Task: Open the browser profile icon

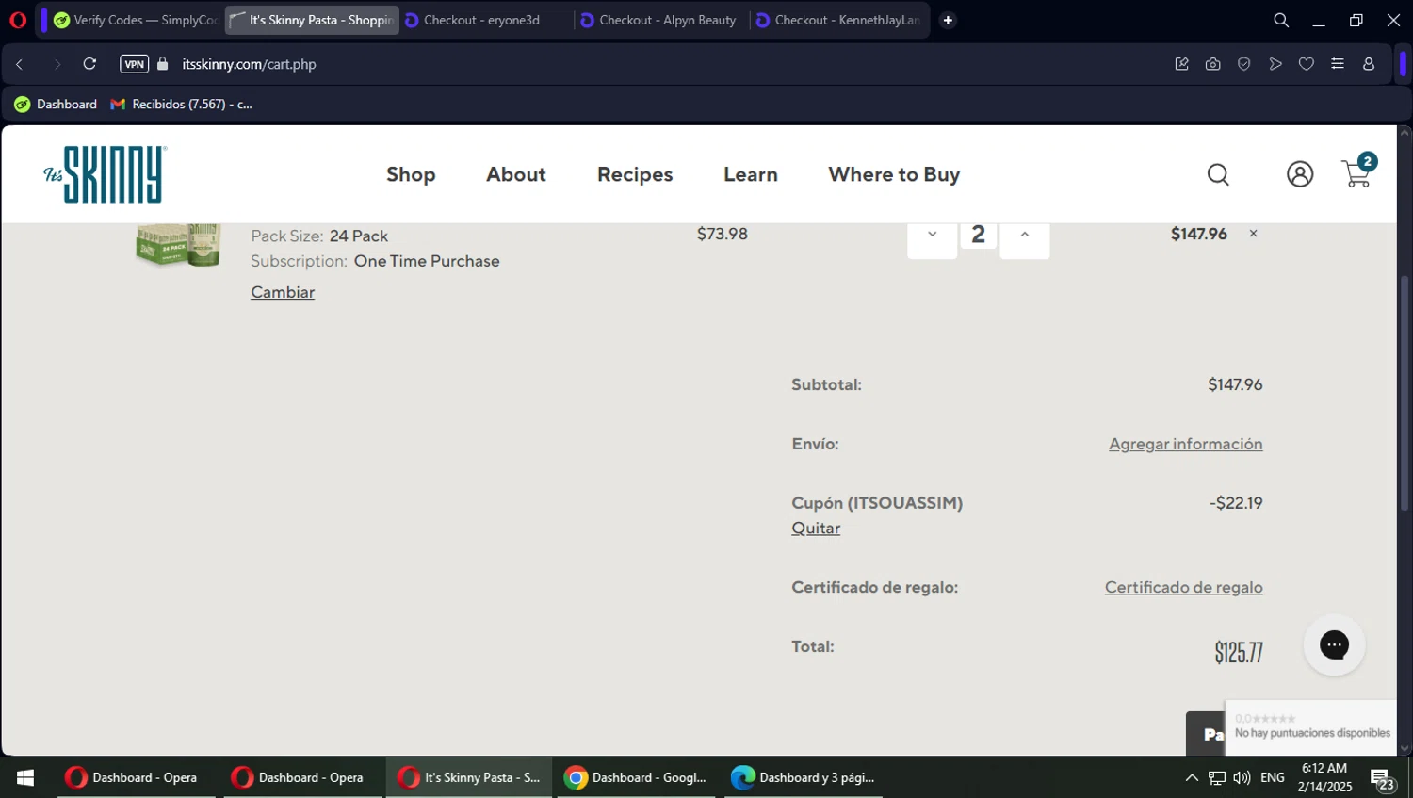Action: click(1369, 64)
